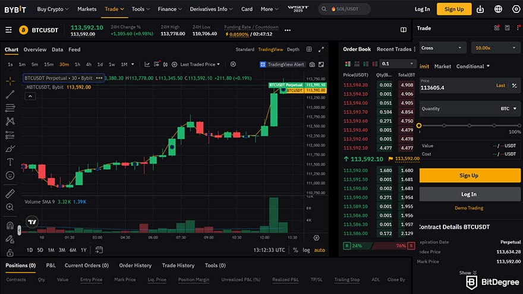Viewport: 523px width, 294px height.
Task: Select the ruler measure tool
Action: [x=10, y=194]
